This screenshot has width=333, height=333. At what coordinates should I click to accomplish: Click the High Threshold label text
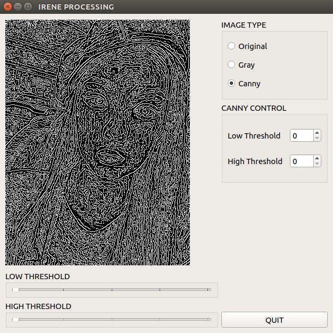click(255, 161)
